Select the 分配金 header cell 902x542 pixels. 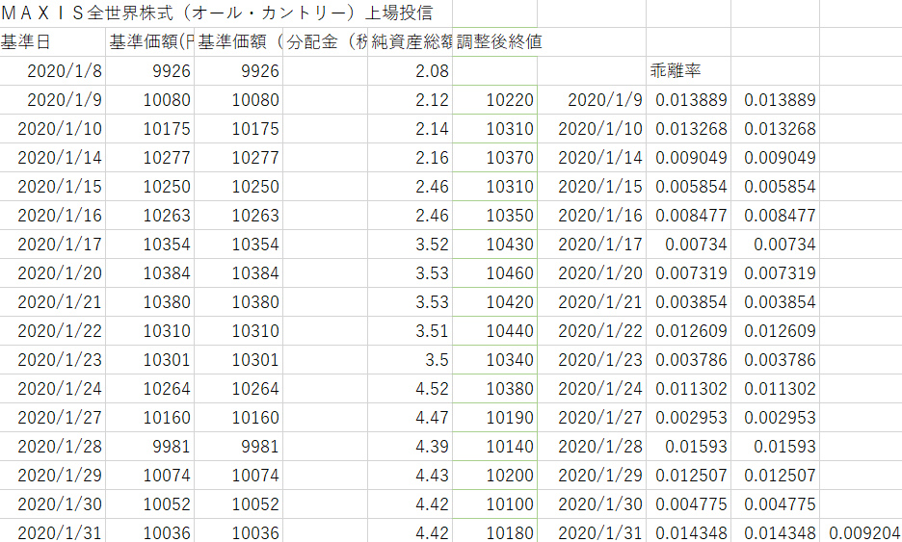click(325, 42)
